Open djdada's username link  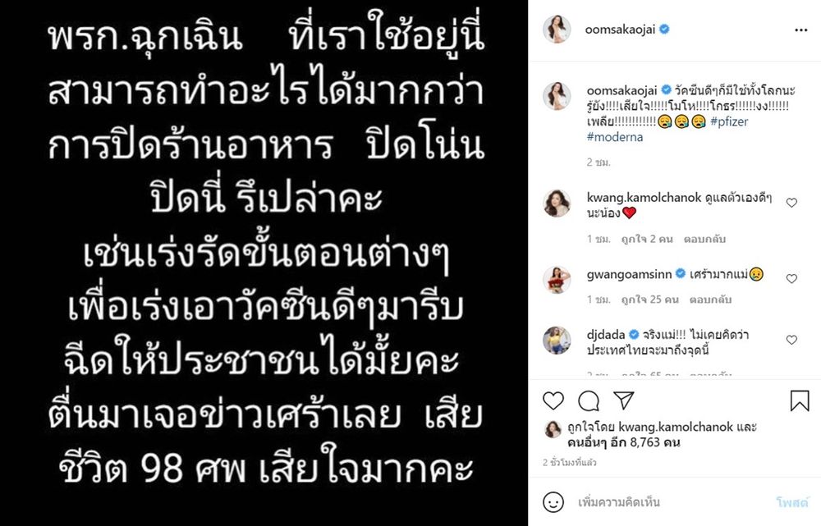tap(606, 335)
